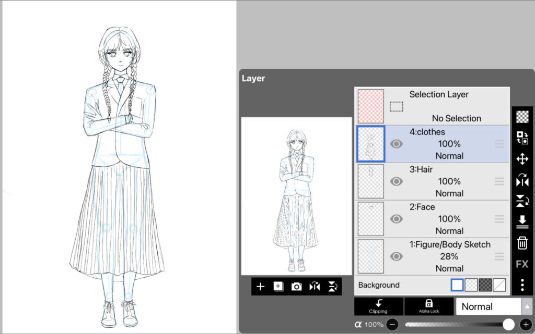Add a new layer with plus icon
The height and width of the screenshot is (334, 535).
(x=261, y=287)
